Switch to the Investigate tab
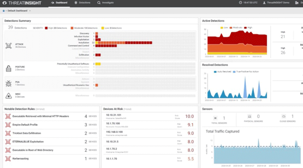Screen dimensions: 303x168 105,3
